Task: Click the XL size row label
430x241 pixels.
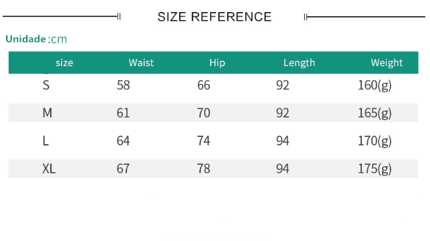Action: (x=49, y=168)
